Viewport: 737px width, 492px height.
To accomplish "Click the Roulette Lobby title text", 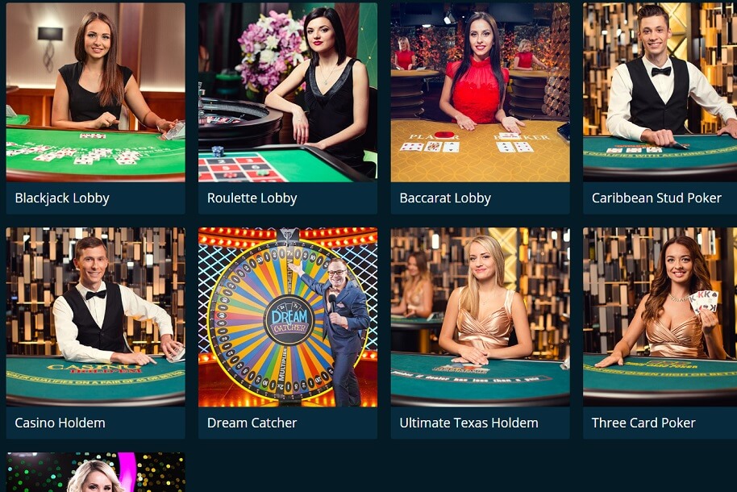I will tap(252, 198).
